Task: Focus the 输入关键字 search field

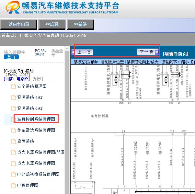Action: pos(15,52)
